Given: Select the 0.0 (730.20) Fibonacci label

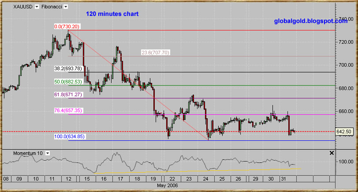Looking at the screenshot, I should (x=67, y=26).
